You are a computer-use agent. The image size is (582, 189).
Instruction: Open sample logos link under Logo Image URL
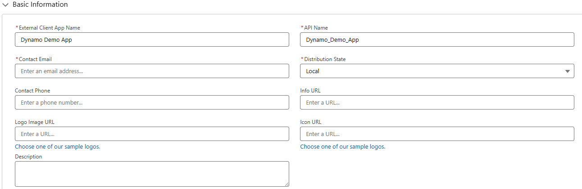coord(57,147)
